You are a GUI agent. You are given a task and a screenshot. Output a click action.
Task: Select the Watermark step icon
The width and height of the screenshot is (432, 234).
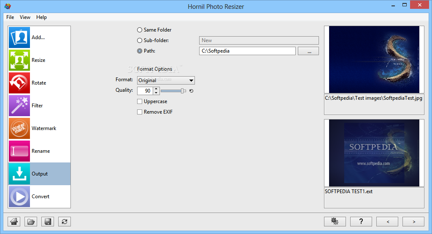(19, 128)
